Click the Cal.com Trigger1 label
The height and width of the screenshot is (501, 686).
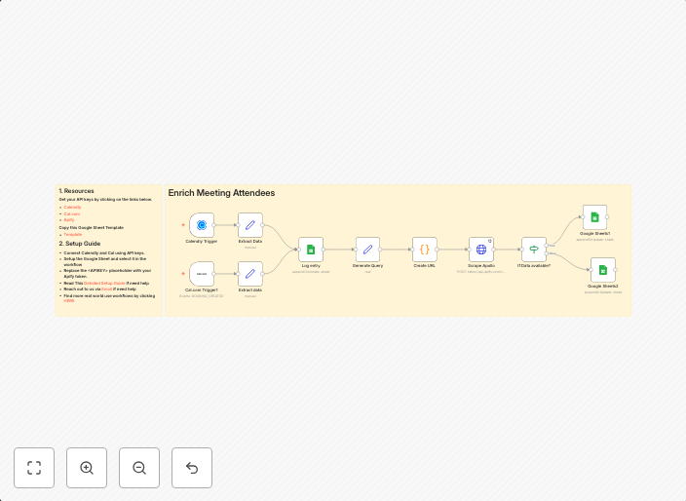coord(202,290)
